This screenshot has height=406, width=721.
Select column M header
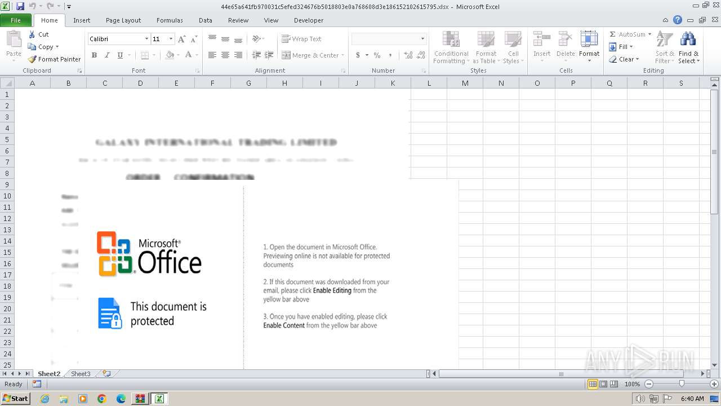[465, 83]
